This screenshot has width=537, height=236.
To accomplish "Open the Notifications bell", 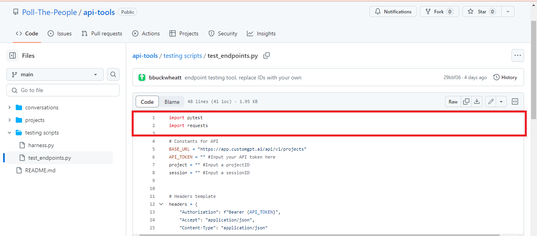I will click(x=393, y=11).
